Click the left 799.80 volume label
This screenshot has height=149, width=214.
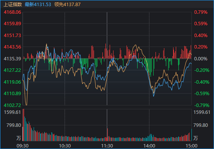click(14, 125)
